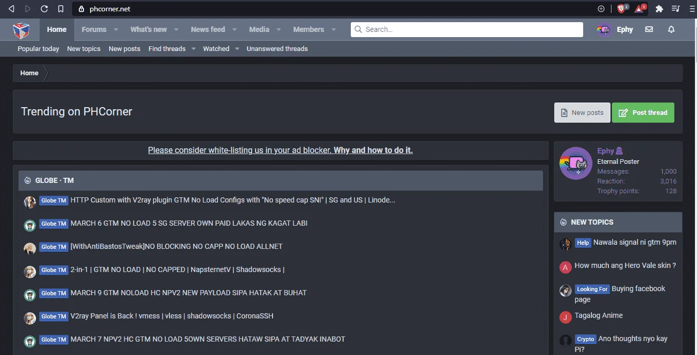
Task: Focus the Search input field
Action: click(x=467, y=29)
